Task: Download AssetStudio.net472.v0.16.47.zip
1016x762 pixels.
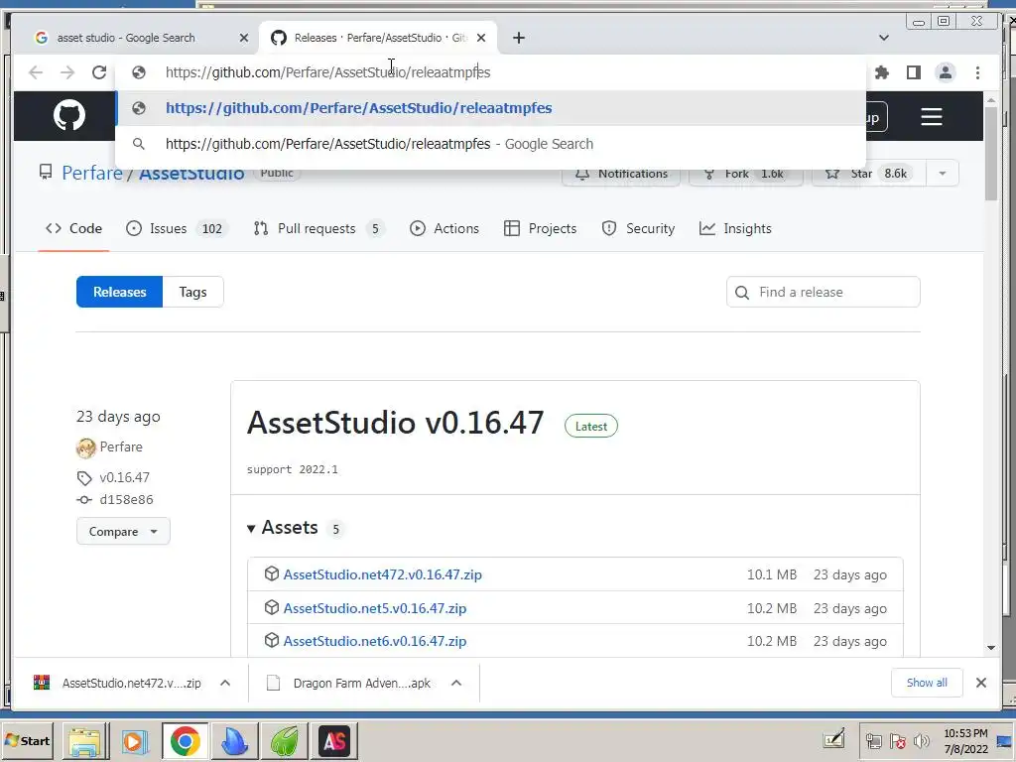Action: (x=382, y=574)
